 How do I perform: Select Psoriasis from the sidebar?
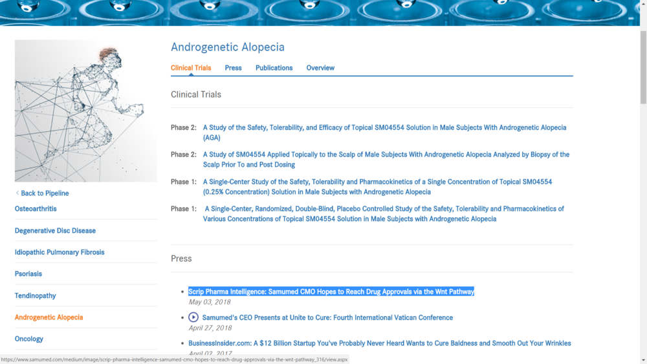[28, 274]
